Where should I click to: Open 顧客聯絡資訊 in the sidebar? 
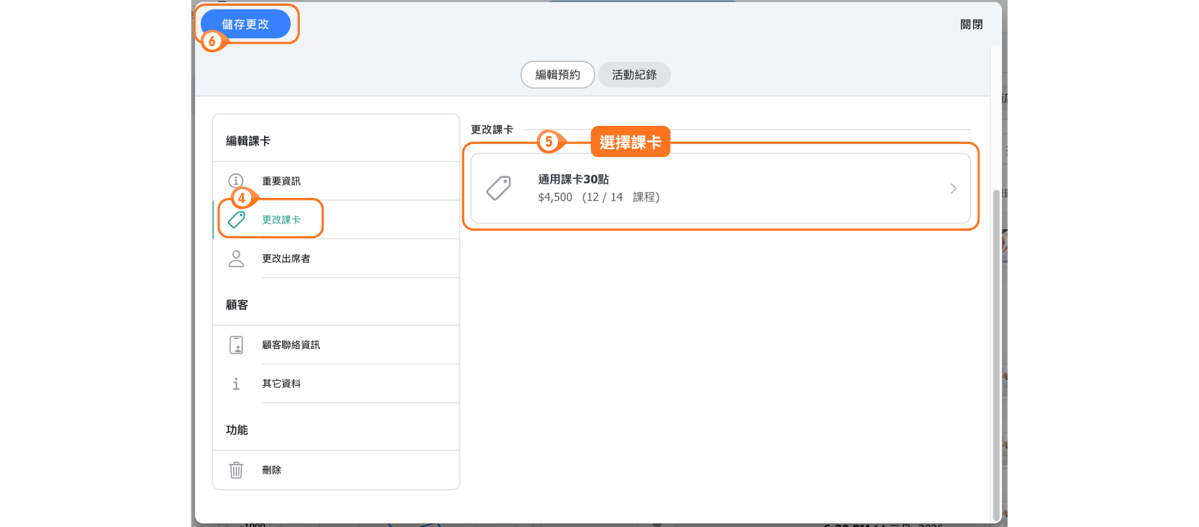[x=291, y=345]
